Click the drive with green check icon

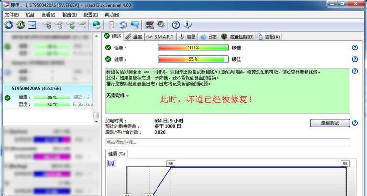(71, 25)
